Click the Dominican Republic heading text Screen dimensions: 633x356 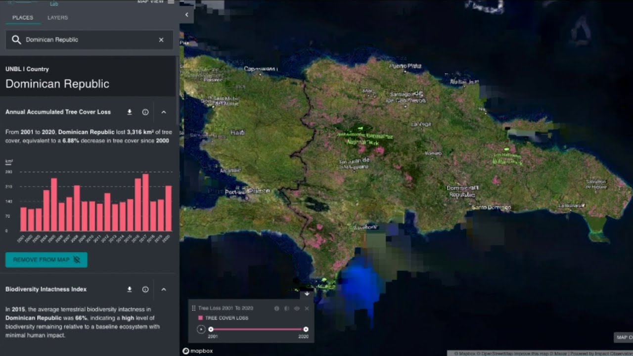pyautogui.click(x=57, y=84)
